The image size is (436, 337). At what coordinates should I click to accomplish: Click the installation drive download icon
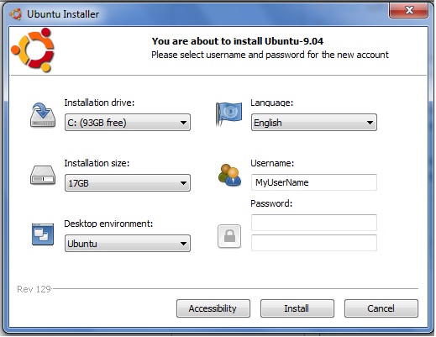[x=43, y=115]
